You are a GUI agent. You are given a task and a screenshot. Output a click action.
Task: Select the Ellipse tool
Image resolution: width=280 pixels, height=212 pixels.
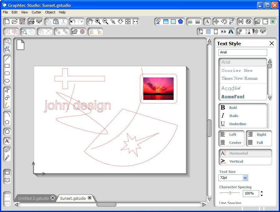tap(7, 81)
